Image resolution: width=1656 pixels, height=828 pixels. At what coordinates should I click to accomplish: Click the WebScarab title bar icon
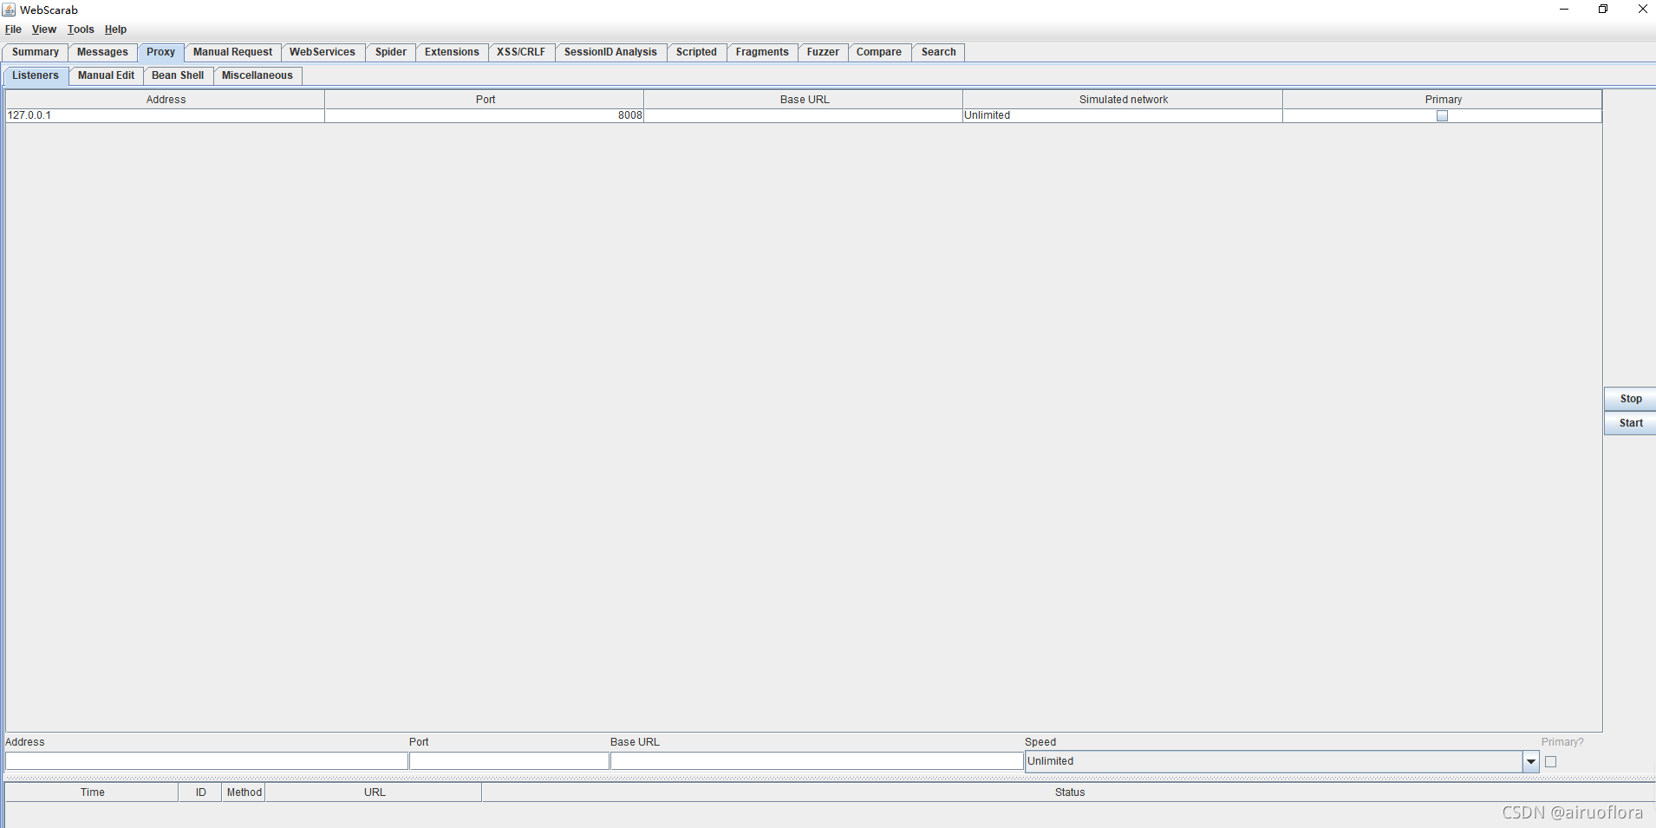click(x=9, y=10)
